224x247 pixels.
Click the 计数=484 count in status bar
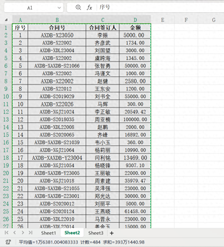(90, 242)
